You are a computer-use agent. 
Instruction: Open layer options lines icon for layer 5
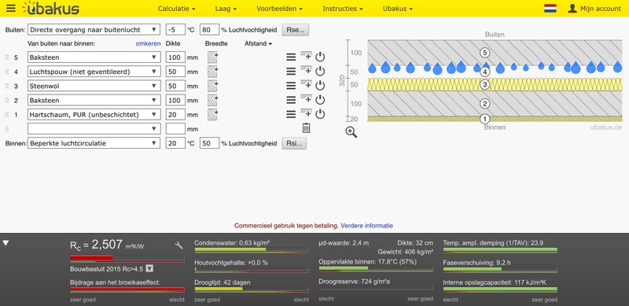click(x=291, y=57)
